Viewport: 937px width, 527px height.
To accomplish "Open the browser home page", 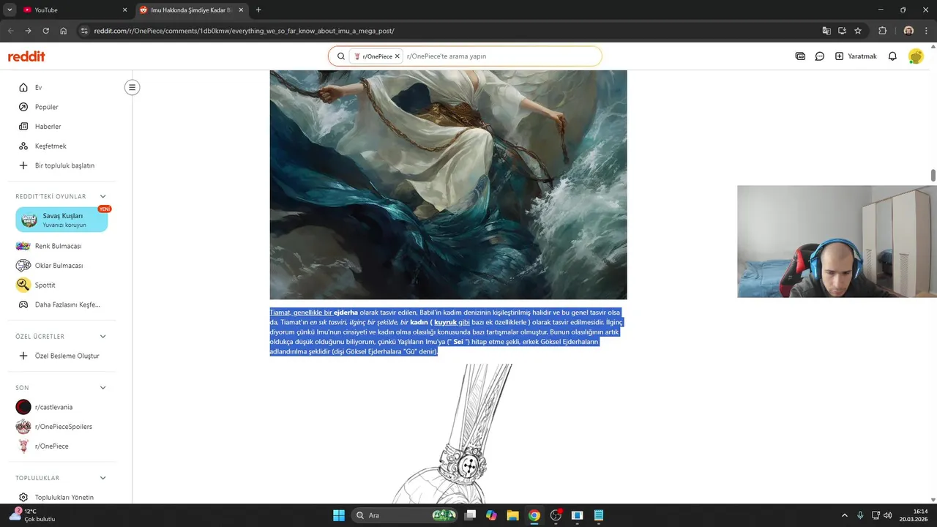I will tap(63, 31).
